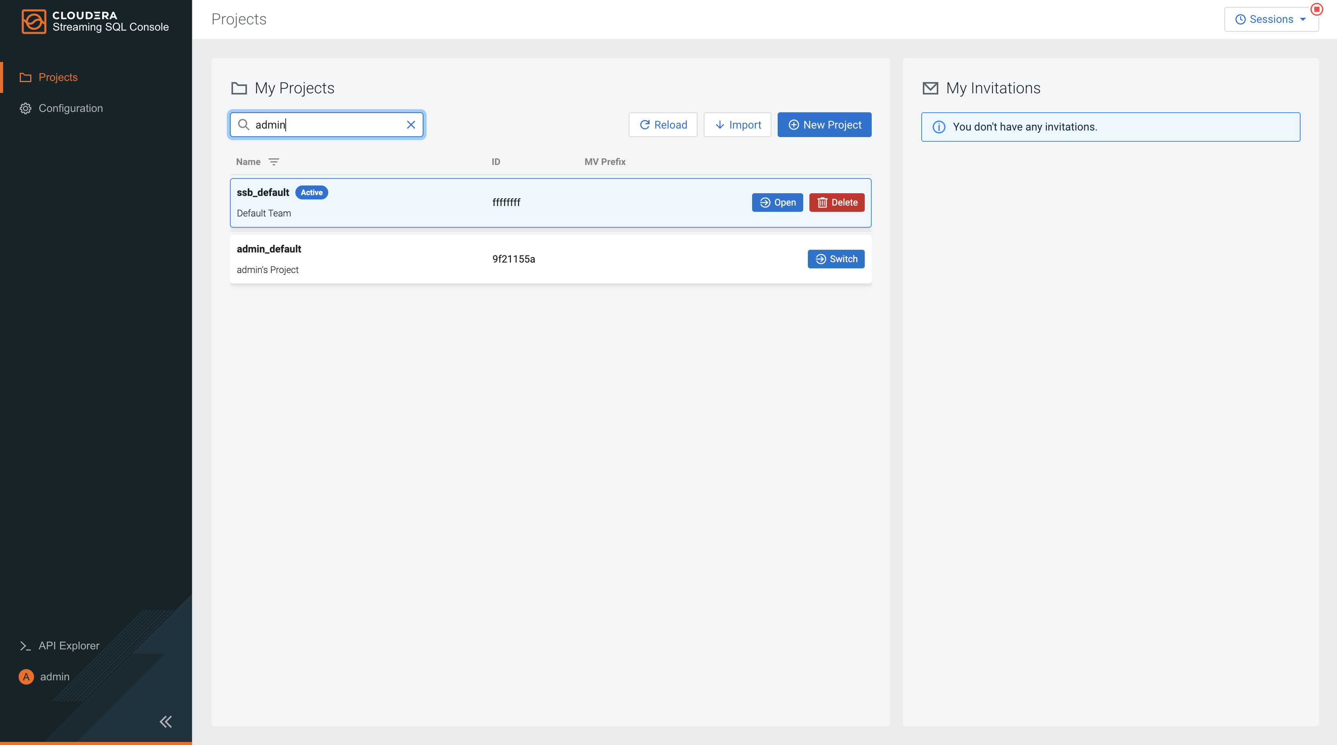Screen dimensions: 1337x745
Task: Click the admin avatar icon in sidebar
Action: (x=26, y=676)
